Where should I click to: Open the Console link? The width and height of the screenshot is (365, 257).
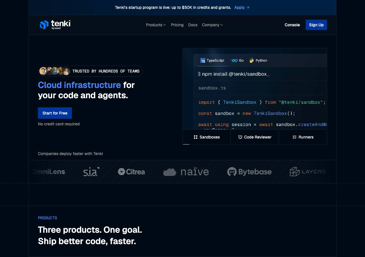[292, 25]
